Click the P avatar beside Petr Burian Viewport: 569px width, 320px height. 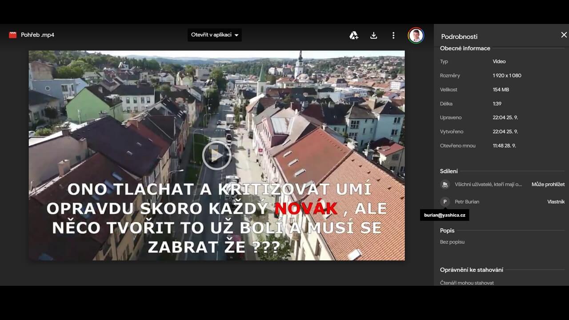coord(445,202)
